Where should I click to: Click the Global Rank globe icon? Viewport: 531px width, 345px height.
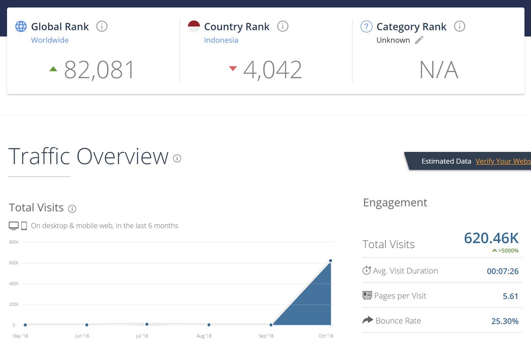(x=21, y=27)
